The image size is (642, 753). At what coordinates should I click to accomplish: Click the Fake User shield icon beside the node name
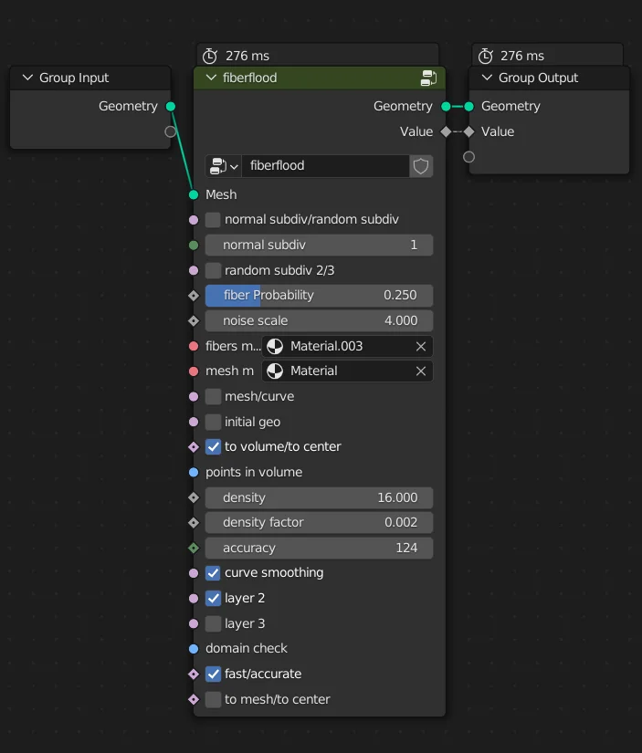coord(420,166)
